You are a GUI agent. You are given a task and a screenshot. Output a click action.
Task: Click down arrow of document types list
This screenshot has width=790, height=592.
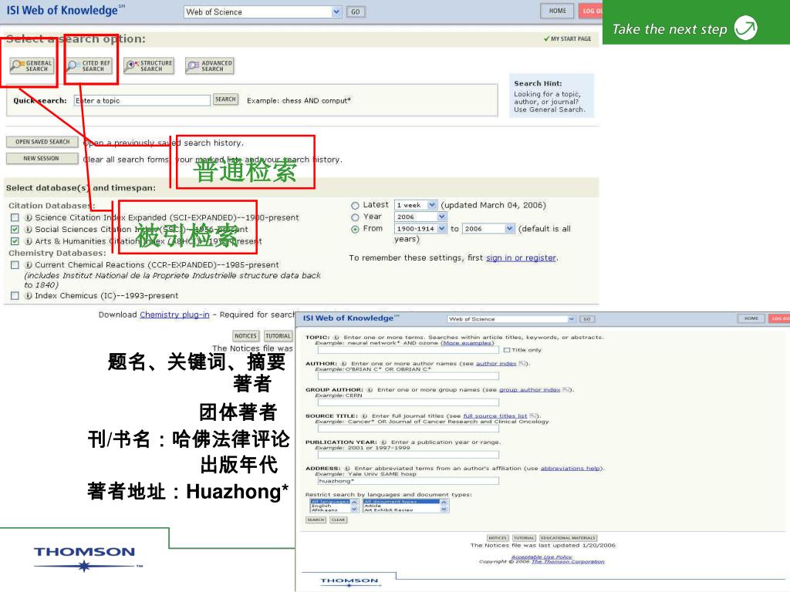point(444,510)
